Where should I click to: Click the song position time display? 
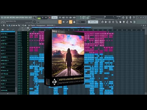85,18
